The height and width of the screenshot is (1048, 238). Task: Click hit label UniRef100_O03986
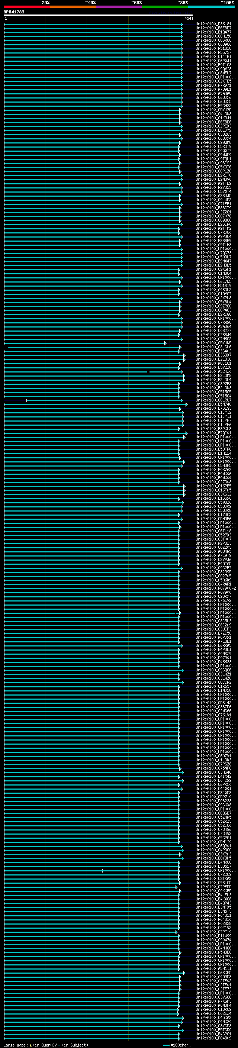(x=213, y=44)
